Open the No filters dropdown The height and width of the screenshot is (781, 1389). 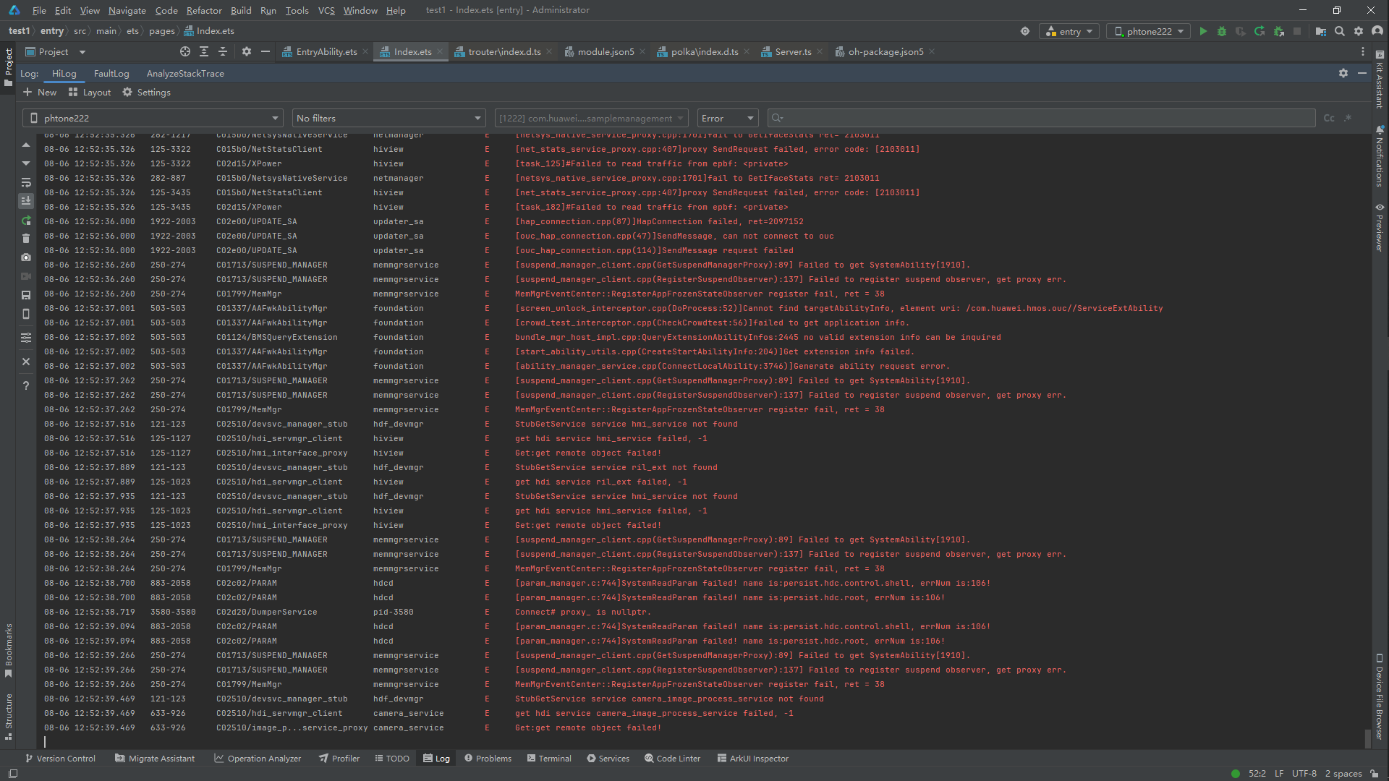pos(389,118)
